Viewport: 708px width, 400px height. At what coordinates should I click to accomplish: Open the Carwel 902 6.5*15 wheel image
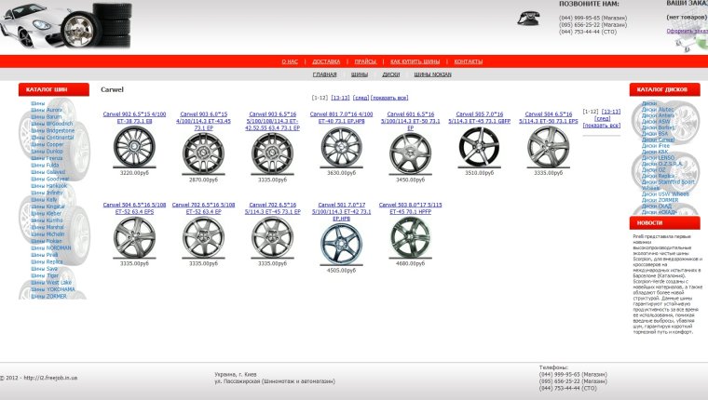point(134,147)
